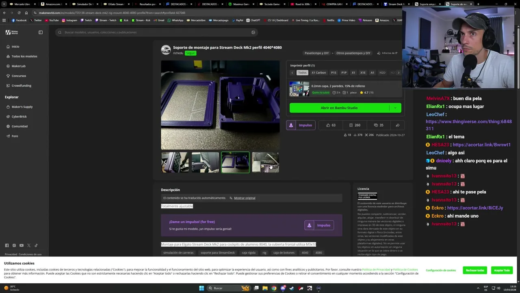Collapse the sidebar panel icon
This screenshot has height=293, width=520.
coord(41,32)
